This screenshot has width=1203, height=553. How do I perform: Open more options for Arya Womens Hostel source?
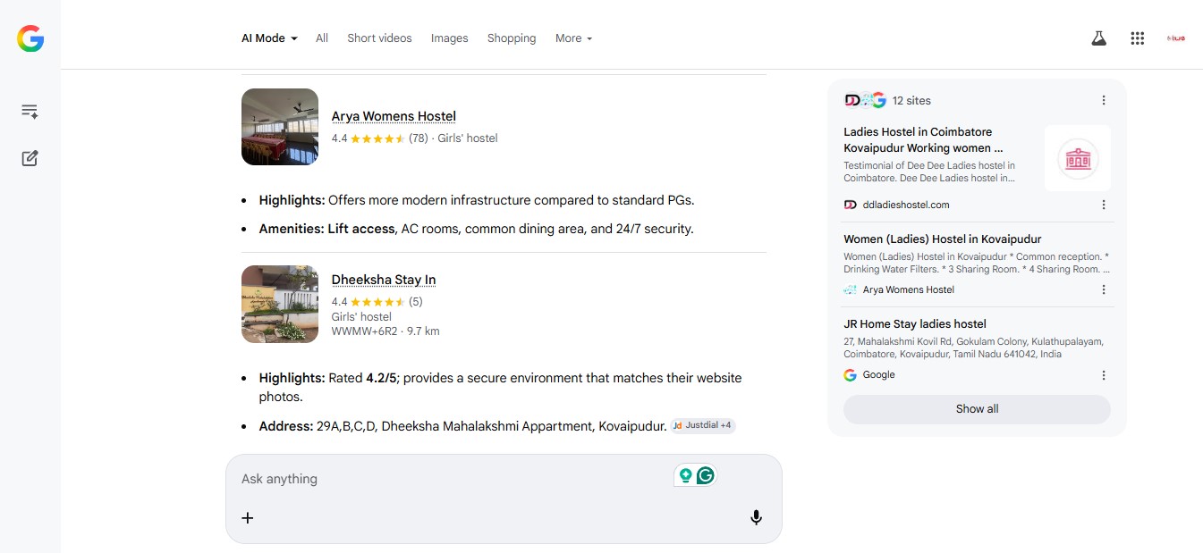click(1104, 289)
